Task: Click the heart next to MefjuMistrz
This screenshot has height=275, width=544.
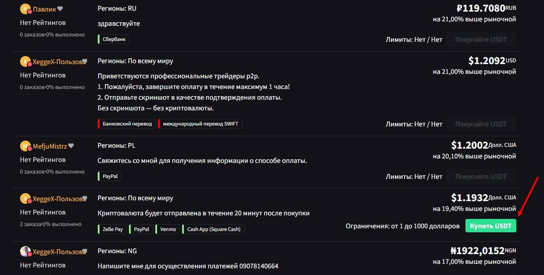Action: tap(71, 146)
